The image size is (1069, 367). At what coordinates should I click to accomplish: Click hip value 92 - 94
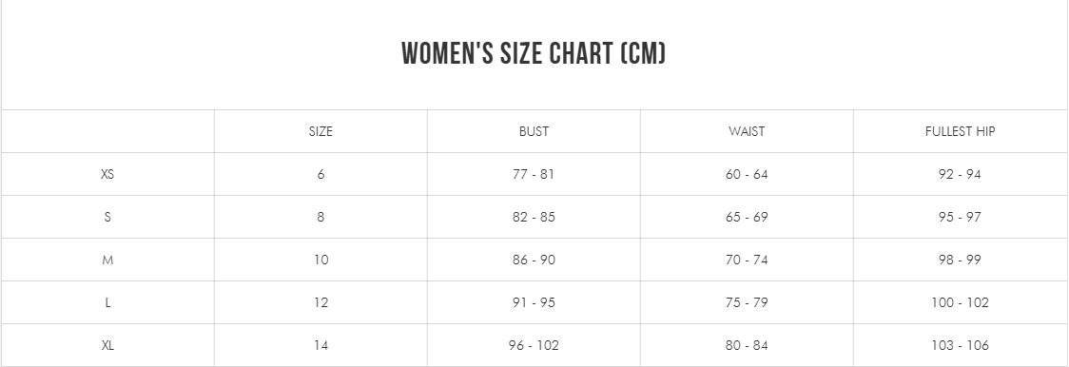(960, 174)
